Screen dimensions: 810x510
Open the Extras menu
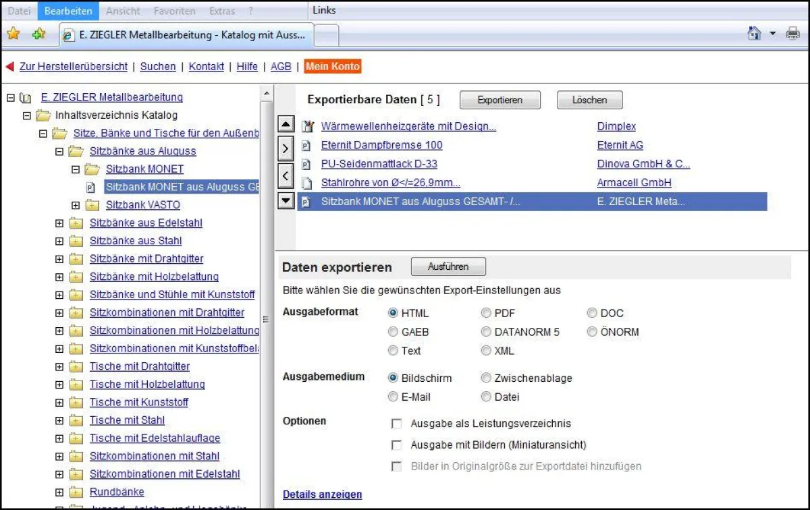[222, 11]
